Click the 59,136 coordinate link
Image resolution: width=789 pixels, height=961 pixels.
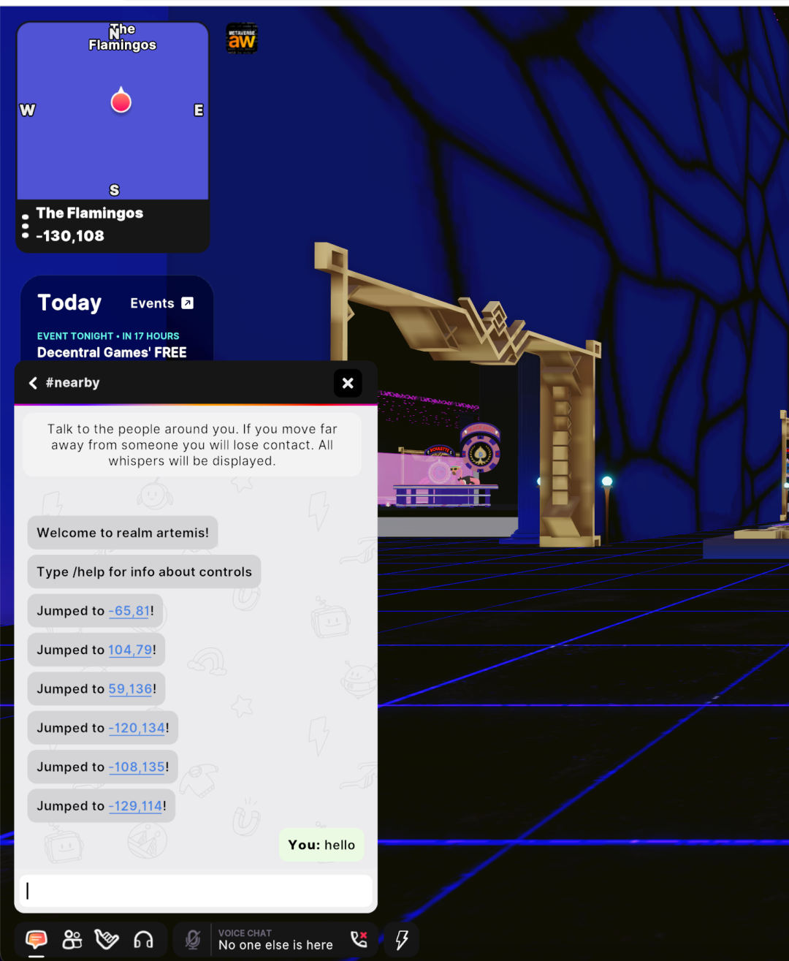coord(131,689)
